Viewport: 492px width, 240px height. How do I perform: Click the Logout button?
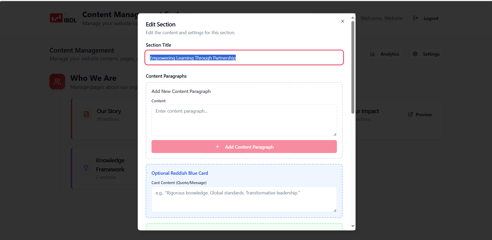(426, 18)
